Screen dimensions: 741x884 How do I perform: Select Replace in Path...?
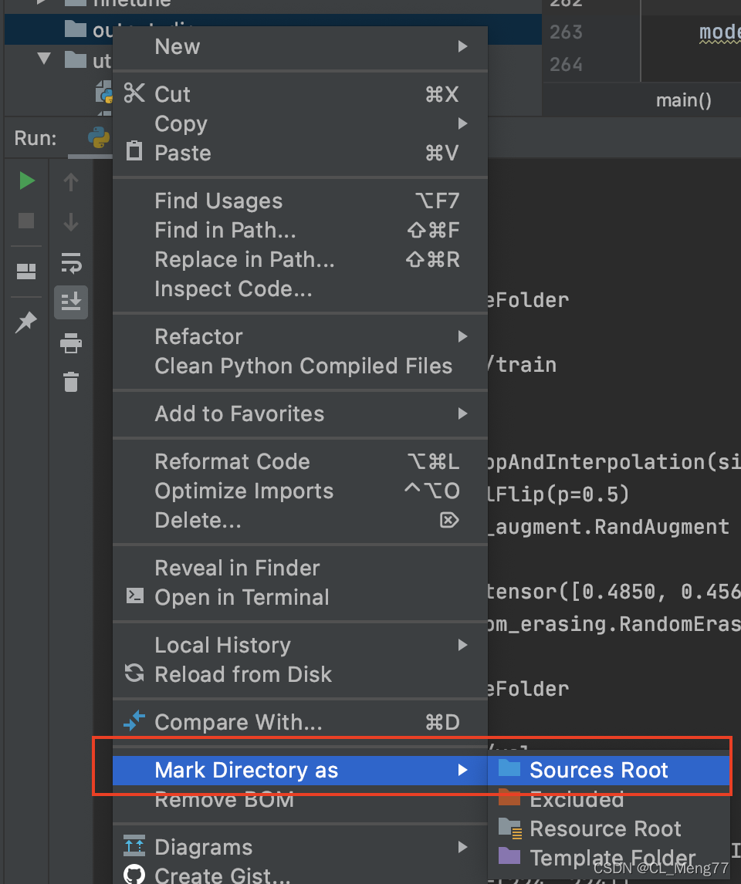tap(300, 259)
